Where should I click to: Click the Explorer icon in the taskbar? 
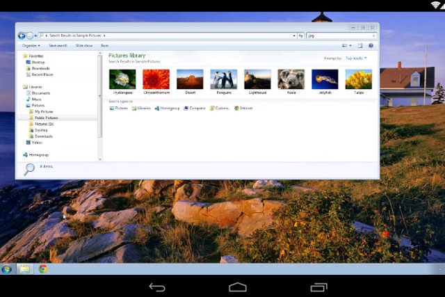click(25, 269)
